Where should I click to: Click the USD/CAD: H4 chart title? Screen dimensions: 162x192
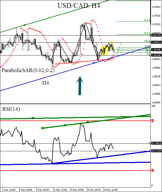79,6
